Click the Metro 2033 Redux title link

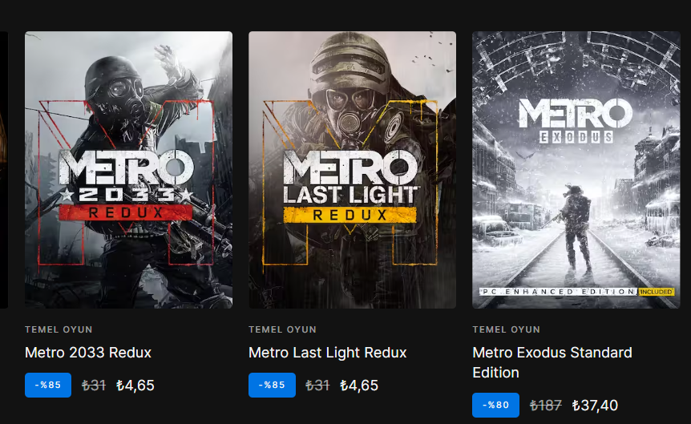[x=88, y=353]
